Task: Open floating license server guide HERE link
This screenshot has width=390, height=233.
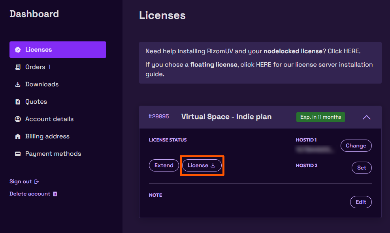Action: point(264,65)
